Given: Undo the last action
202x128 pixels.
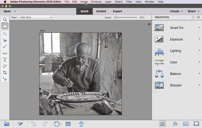Looking at the screenshot, I should click(33, 124).
